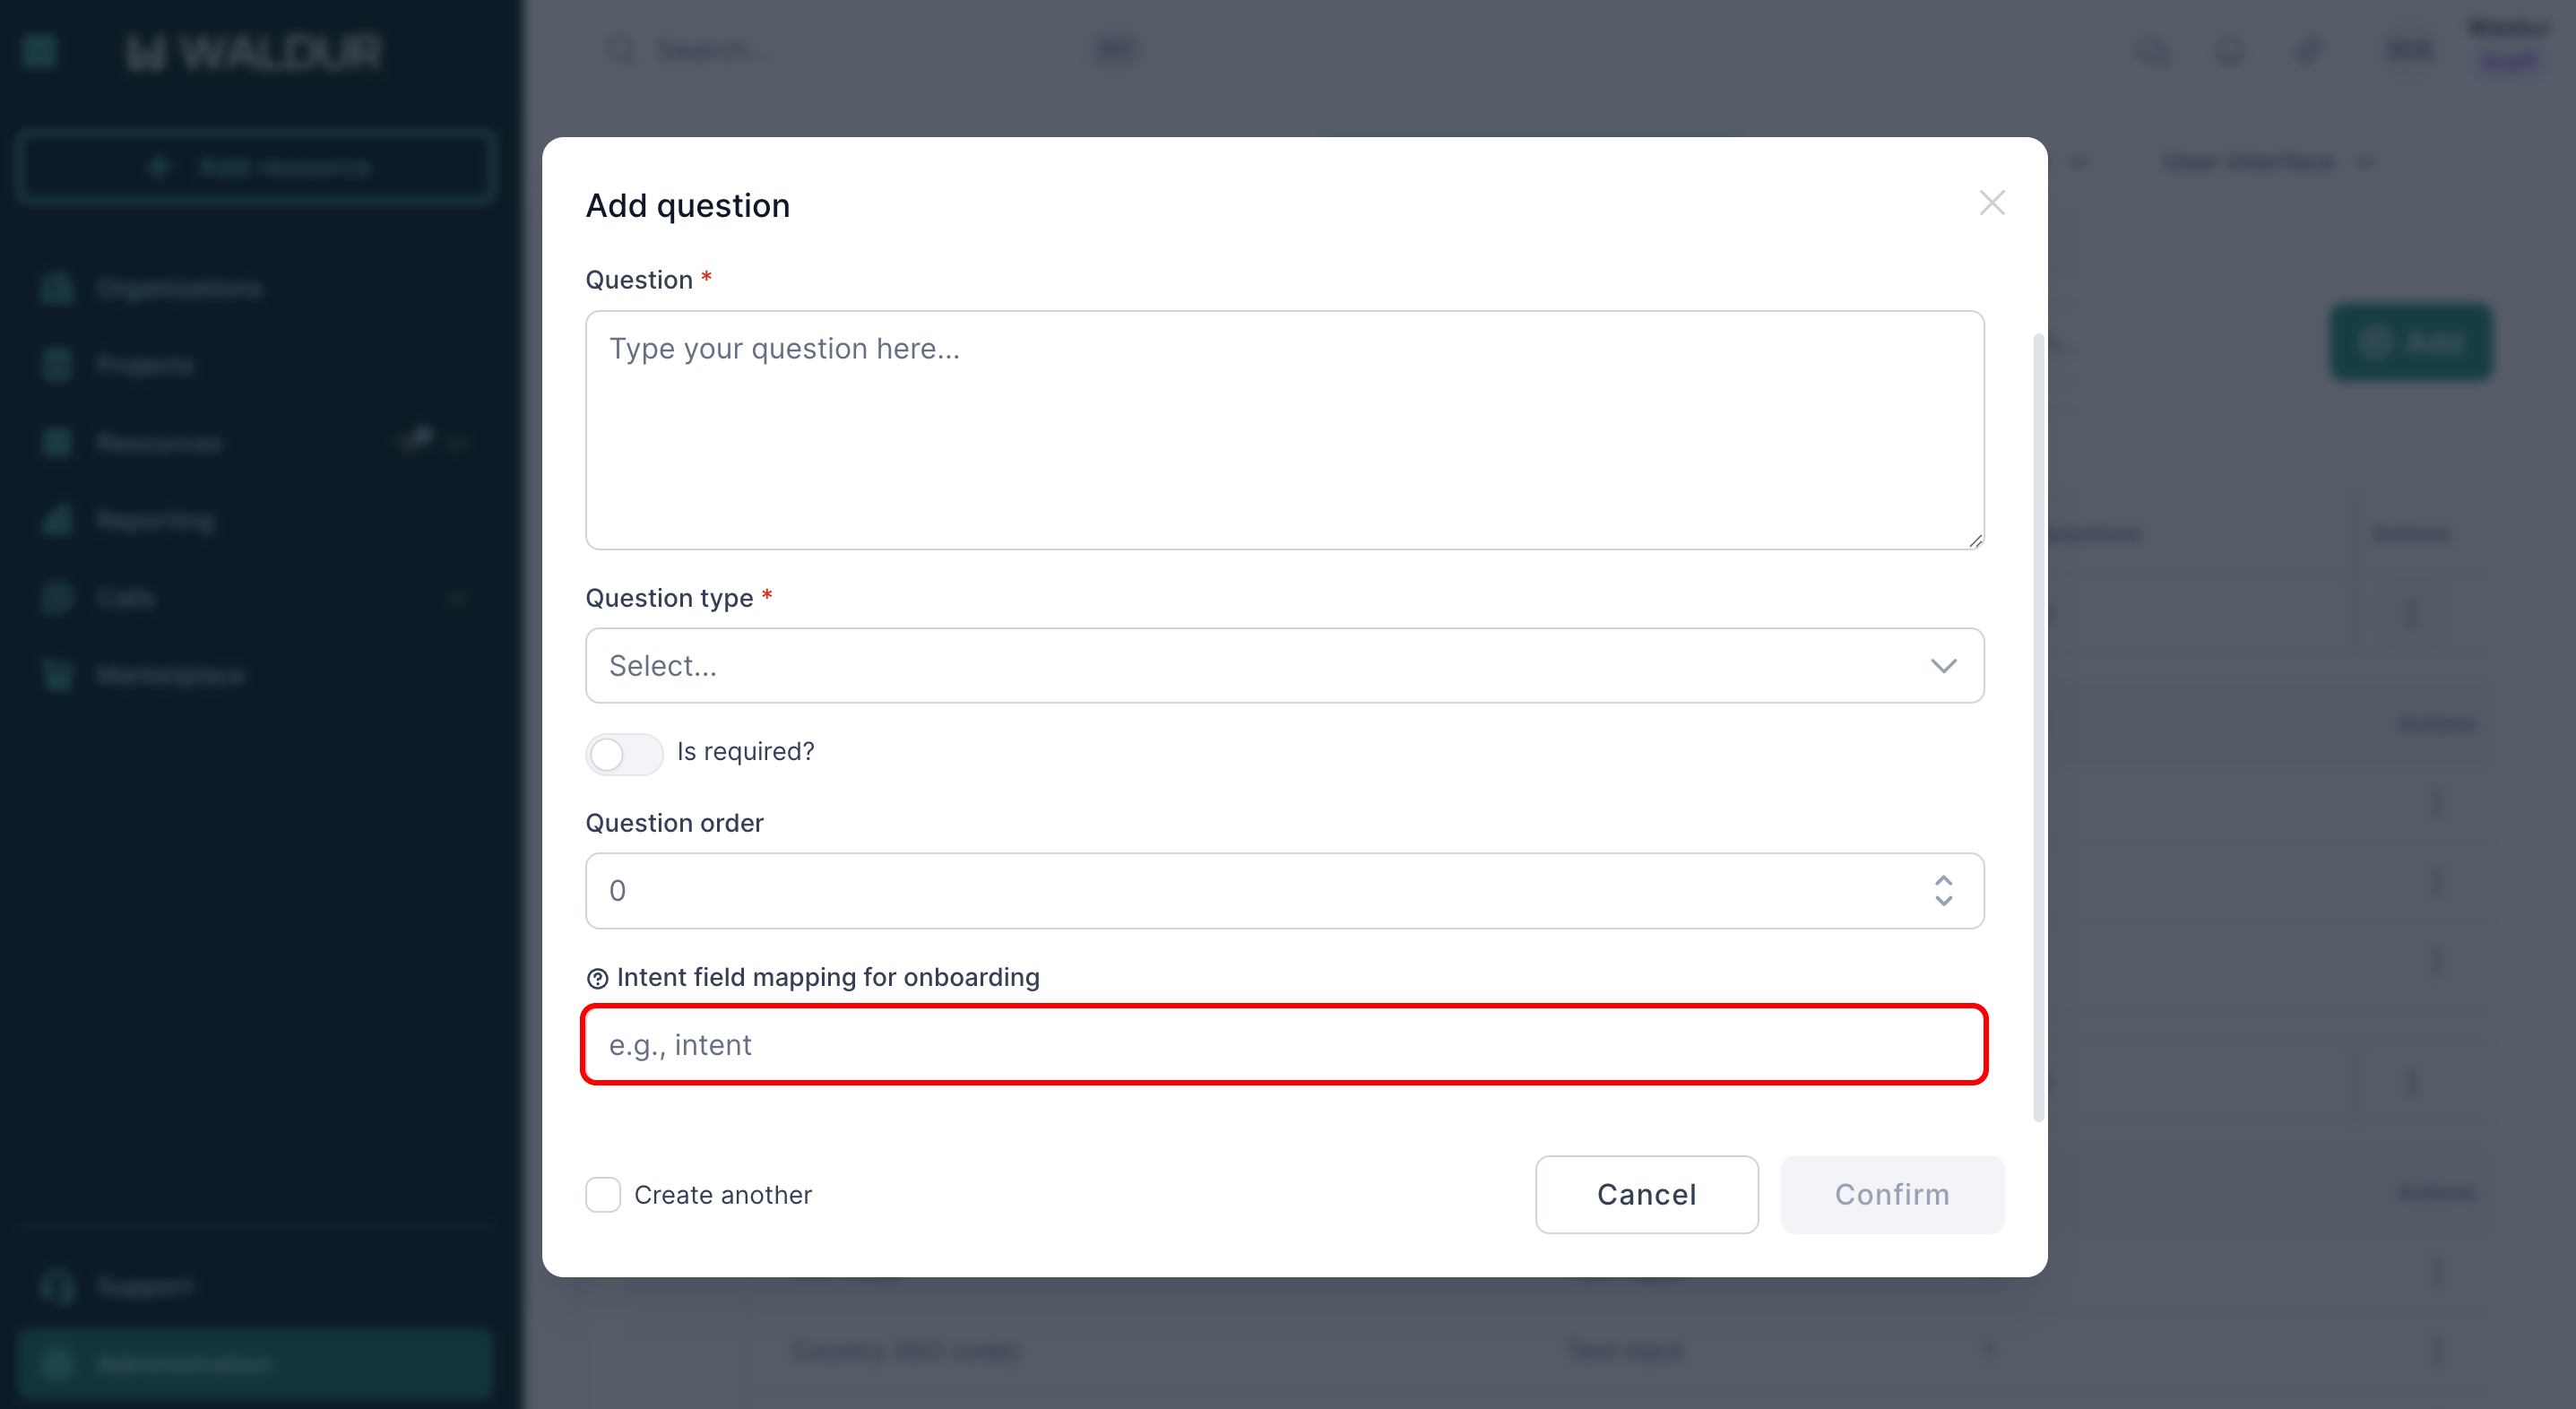The image size is (2576, 1409).
Task: Click the Is required? label
Action: tap(745, 751)
